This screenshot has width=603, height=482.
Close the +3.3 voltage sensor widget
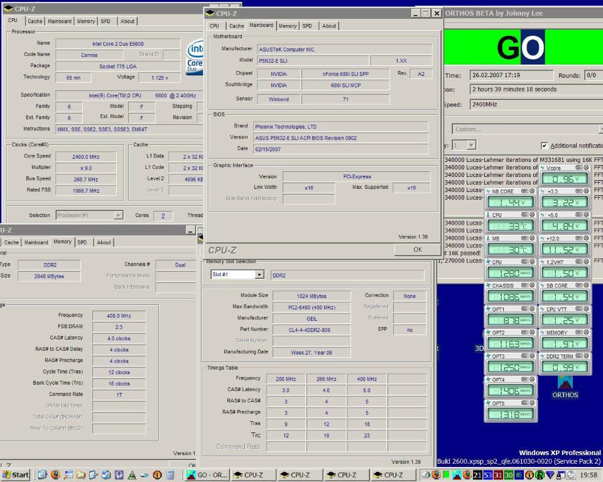click(x=586, y=191)
